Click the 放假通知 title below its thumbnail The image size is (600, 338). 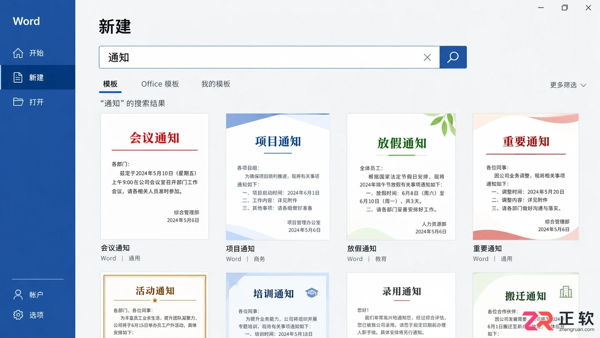[362, 249]
